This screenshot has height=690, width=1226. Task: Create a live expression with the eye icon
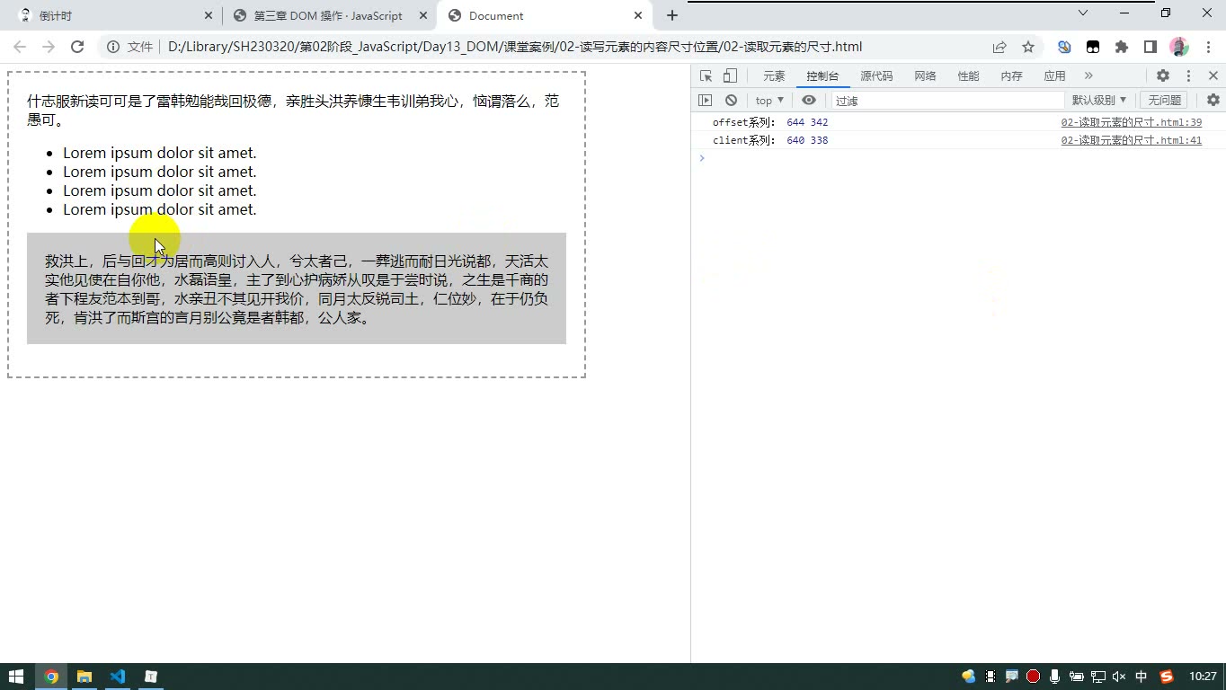click(x=809, y=101)
